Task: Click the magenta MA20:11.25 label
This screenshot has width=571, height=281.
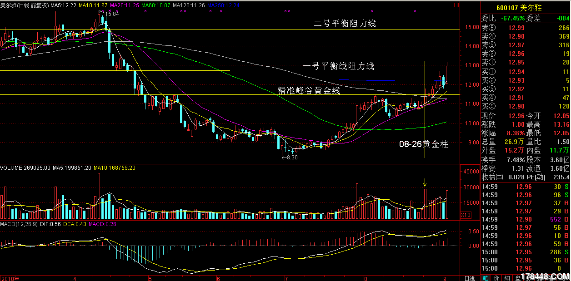Action: point(124,5)
